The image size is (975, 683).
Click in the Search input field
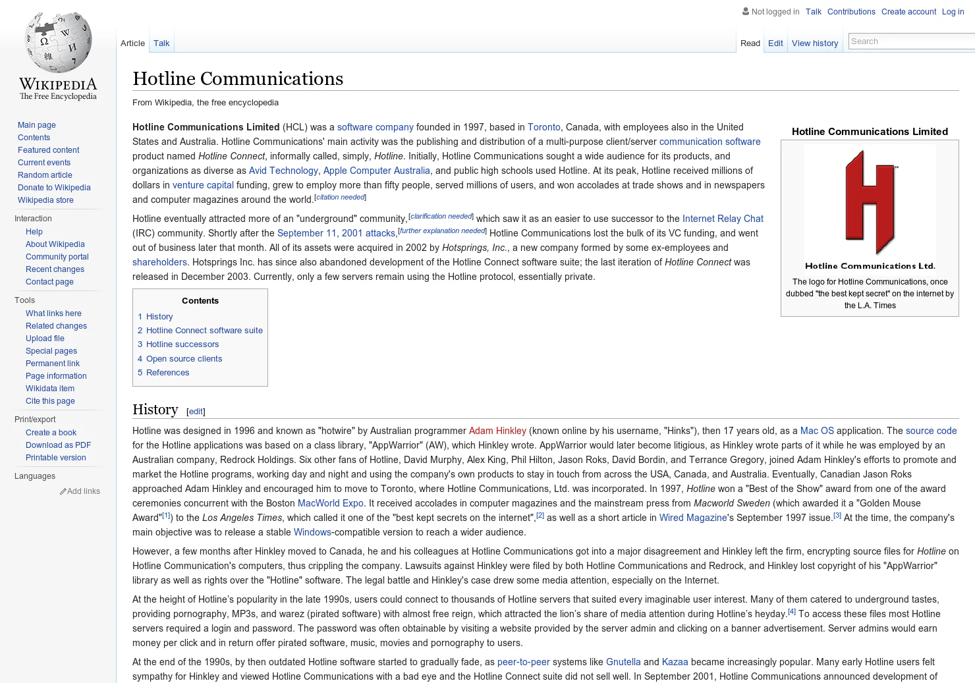[x=912, y=41]
